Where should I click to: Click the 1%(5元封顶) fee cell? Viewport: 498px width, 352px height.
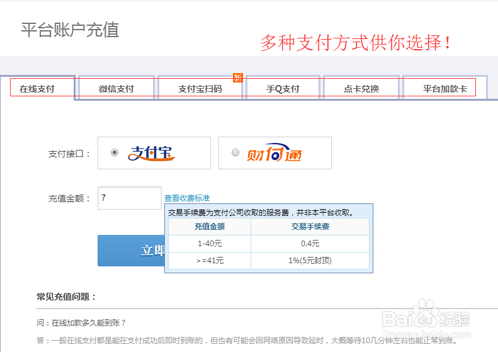click(x=310, y=261)
